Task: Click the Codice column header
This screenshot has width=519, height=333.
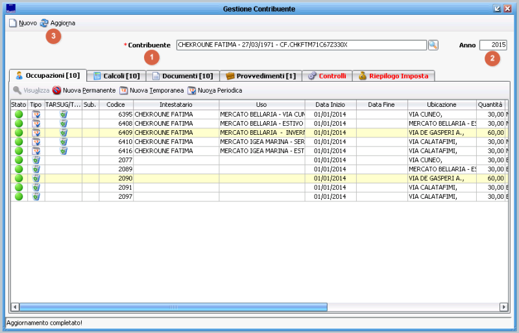Action: pyautogui.click(x=115, y=104)
